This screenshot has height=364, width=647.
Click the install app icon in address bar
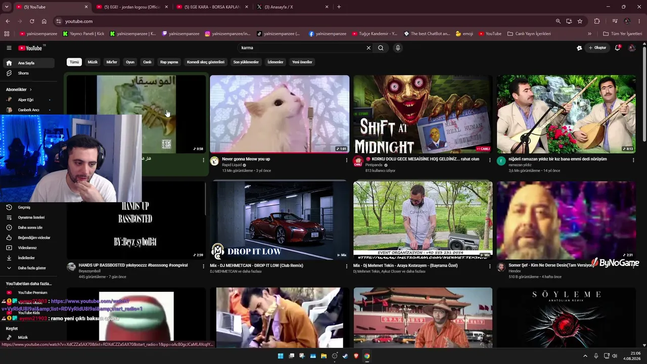tap(569, 21)
